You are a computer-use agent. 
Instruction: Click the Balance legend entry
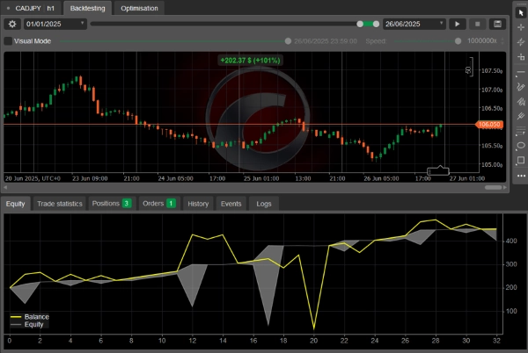(30, 317)
